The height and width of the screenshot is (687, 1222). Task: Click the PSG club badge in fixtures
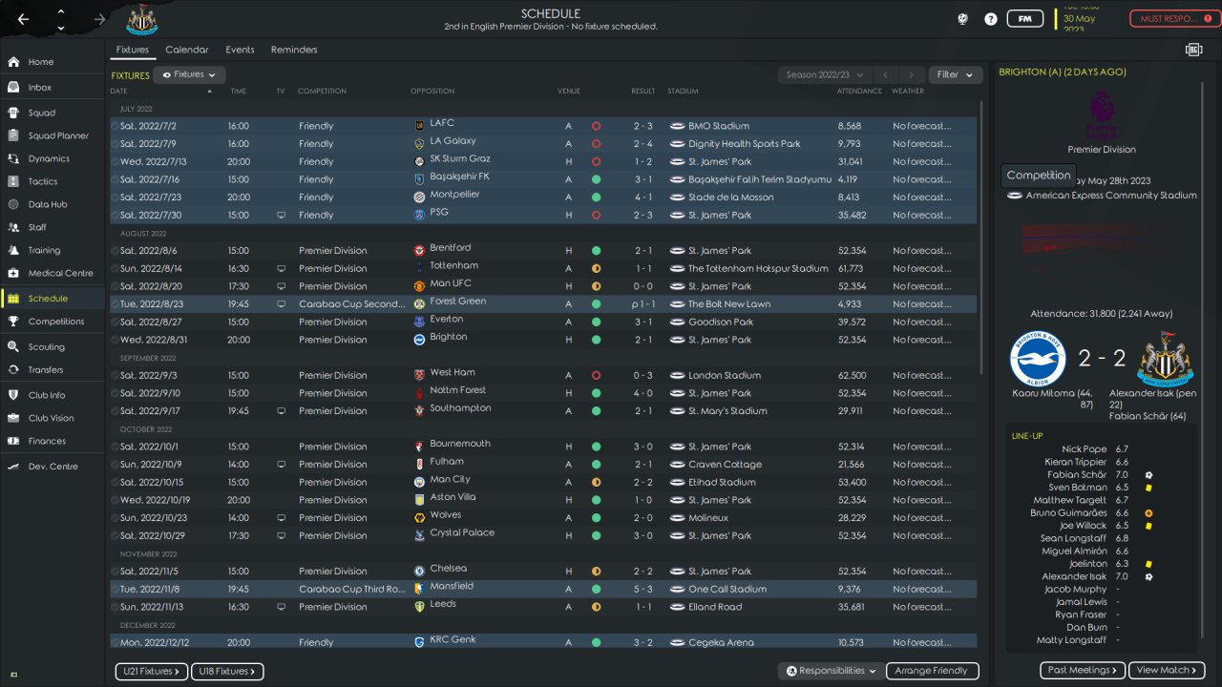tap(419, 215)
